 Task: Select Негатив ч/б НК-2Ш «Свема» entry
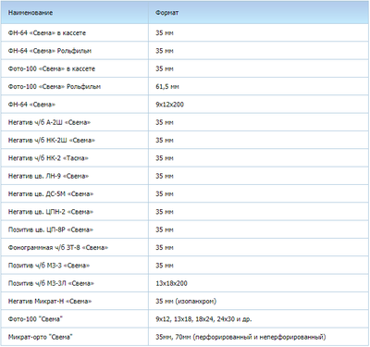(x=52, y=140)
